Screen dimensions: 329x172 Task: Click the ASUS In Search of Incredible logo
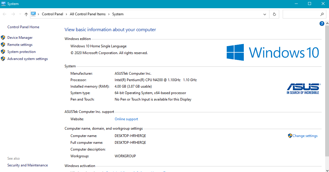303,89
